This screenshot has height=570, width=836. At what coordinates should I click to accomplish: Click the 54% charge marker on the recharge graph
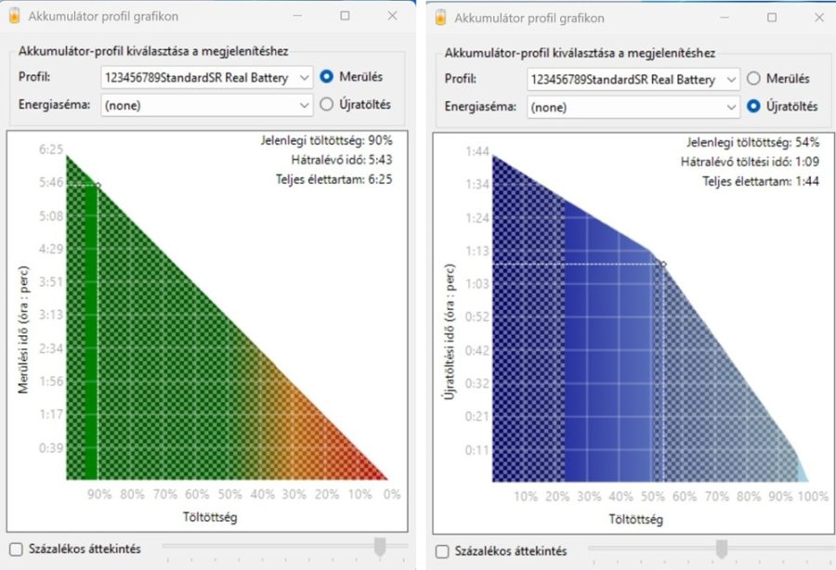[662, 265]
